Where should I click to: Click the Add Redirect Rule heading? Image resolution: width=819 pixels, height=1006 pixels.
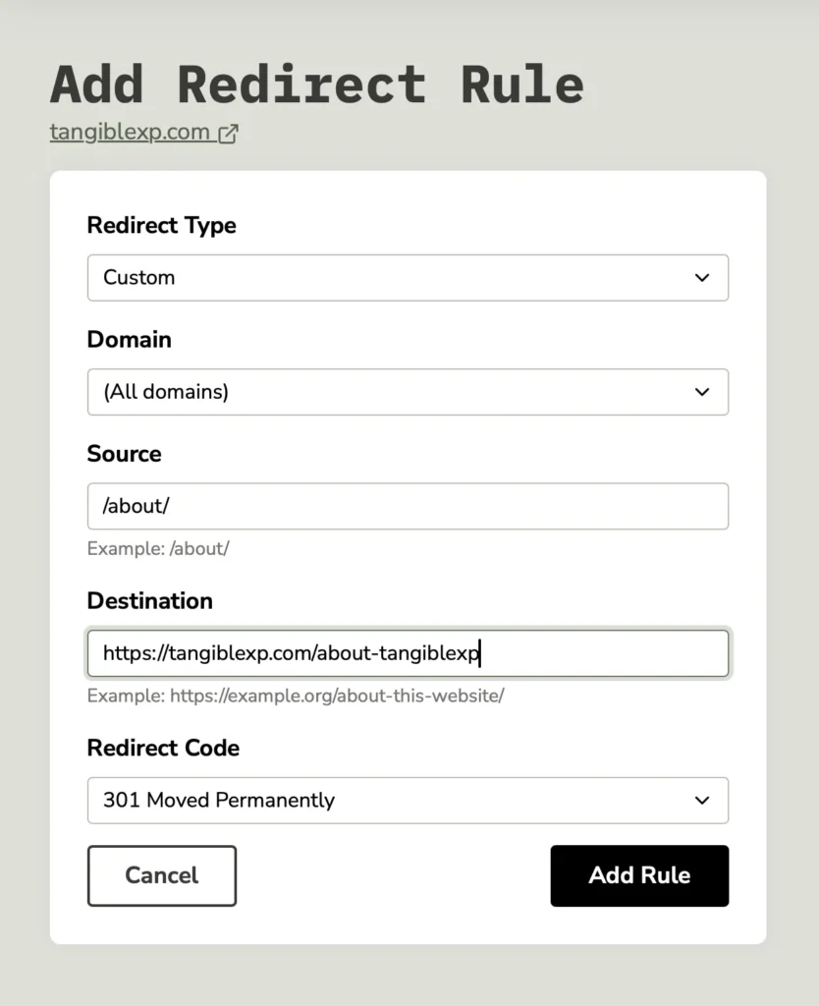coord(315,84)
